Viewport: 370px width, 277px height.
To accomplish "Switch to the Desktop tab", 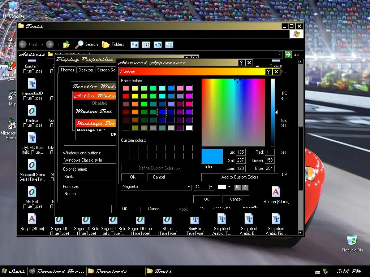I will click(86, 70).
